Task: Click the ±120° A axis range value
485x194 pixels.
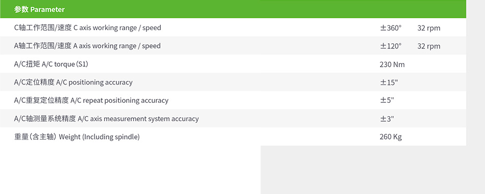Action: pos(391,46)
